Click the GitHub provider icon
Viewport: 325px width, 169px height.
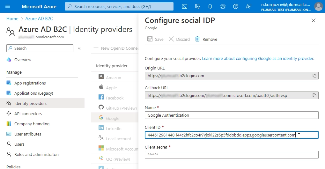[x=101, y=107]
